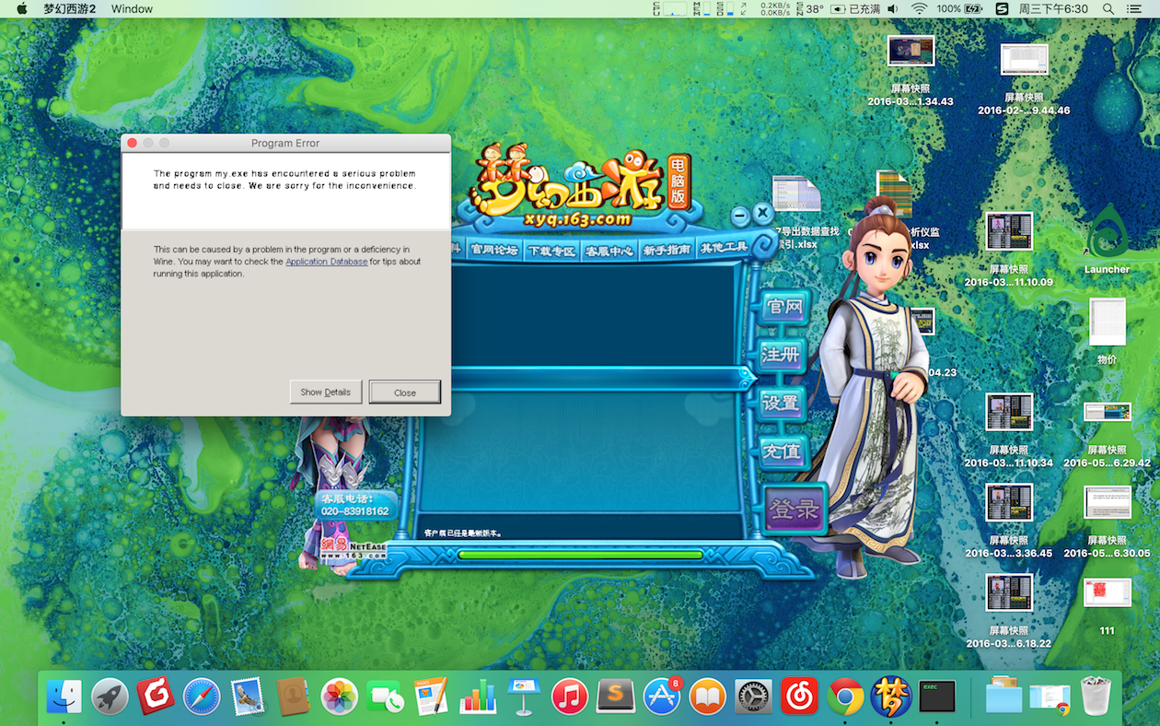1160x726 pixels.
Task: Click the Show Details button
Action: (x=326, y=392)
